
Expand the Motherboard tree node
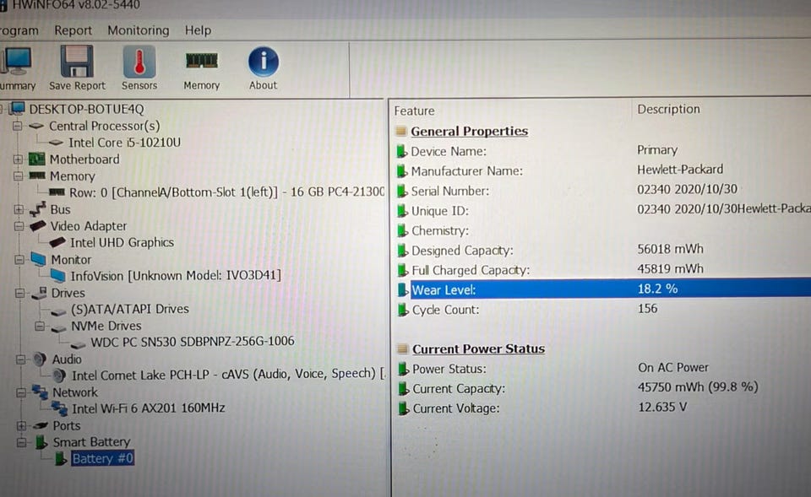(x=18, y=159)
